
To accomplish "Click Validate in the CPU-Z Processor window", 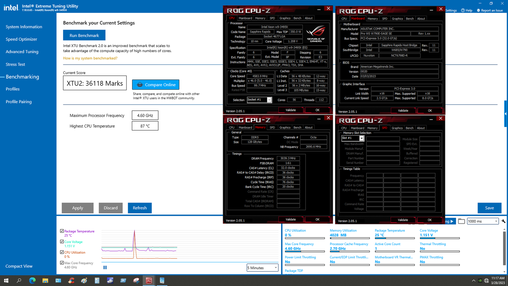I will tap(291, 110).
